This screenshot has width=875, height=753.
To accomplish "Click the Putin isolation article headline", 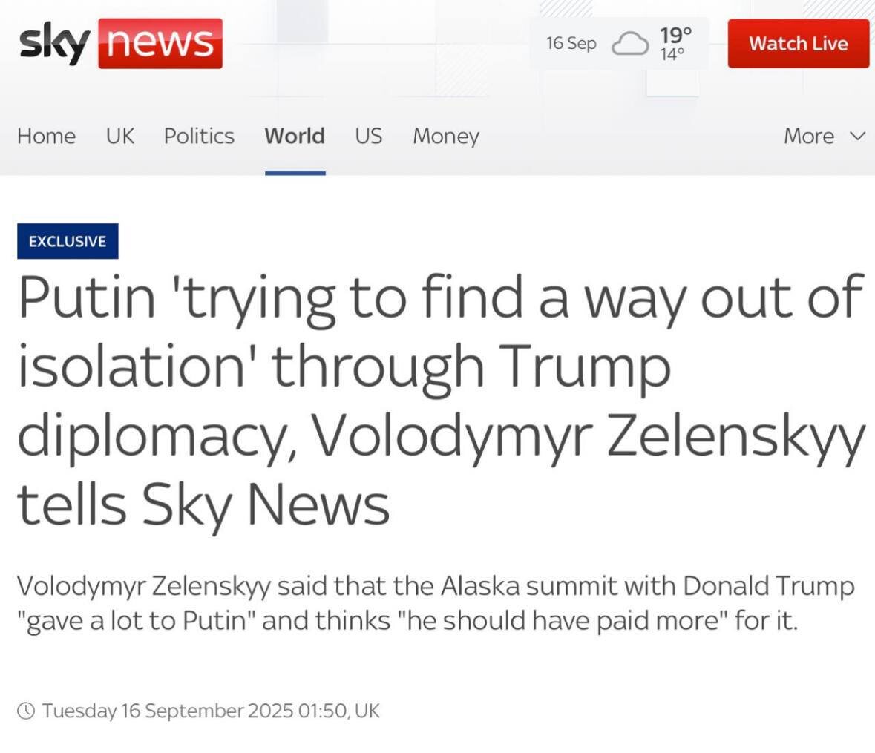I will (x=438, y=399).
